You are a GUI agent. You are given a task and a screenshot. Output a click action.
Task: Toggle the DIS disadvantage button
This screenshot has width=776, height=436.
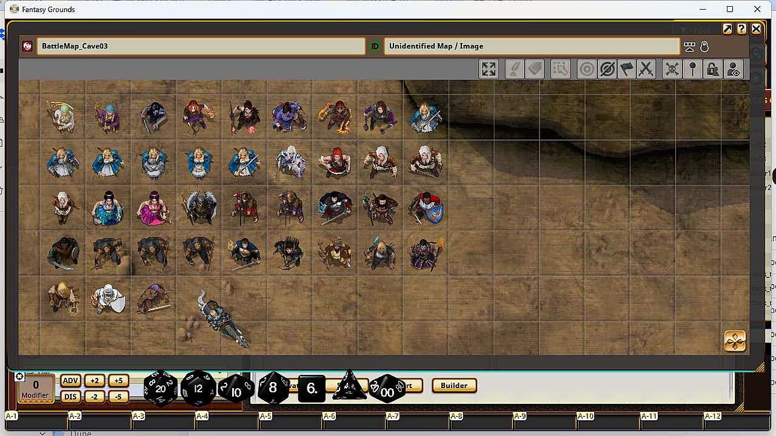[x=71, y=397]
